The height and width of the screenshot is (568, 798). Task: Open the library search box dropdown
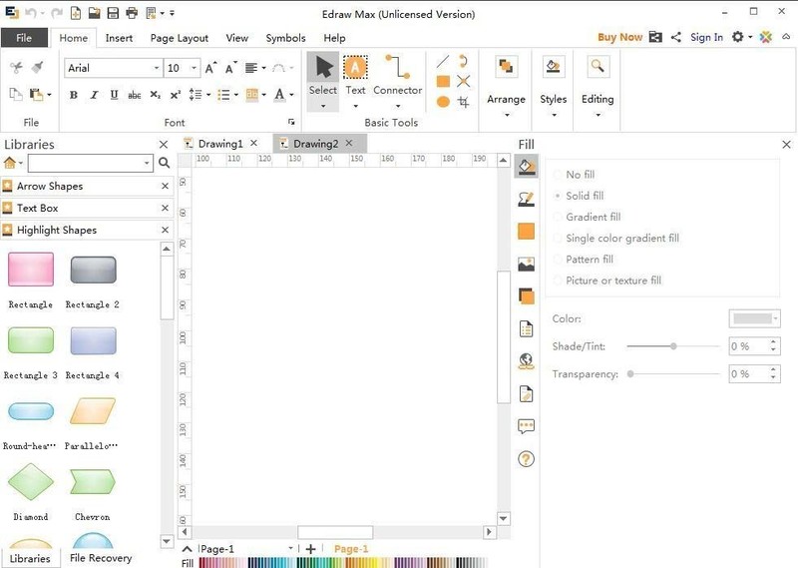click(147, 163)
